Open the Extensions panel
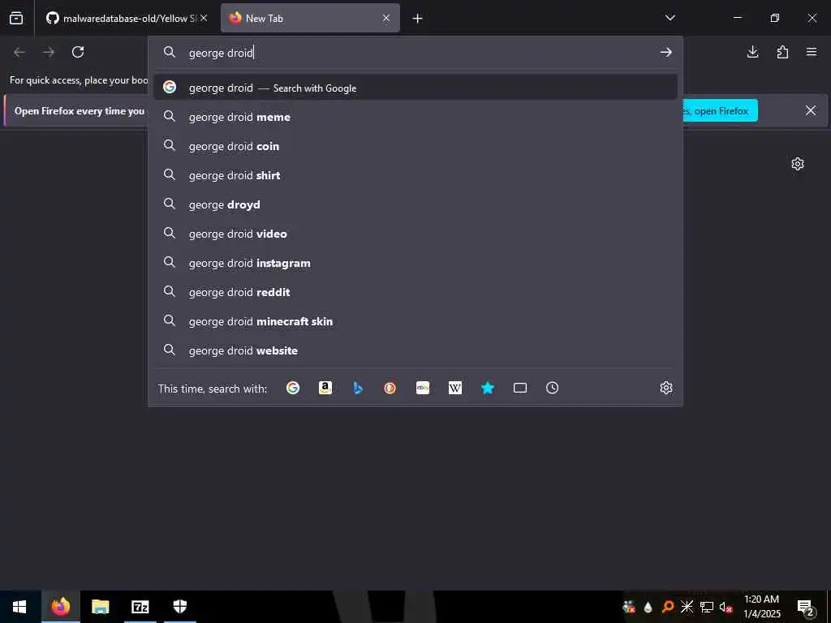Screen dimensions: 831x623 [x=782, y=52]
